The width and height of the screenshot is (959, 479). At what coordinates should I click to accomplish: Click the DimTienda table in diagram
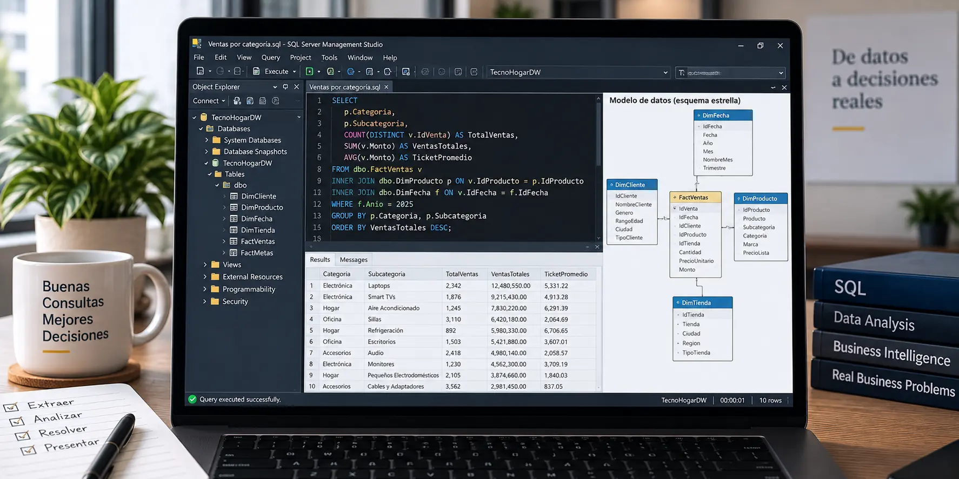click(x=703, y=328)
